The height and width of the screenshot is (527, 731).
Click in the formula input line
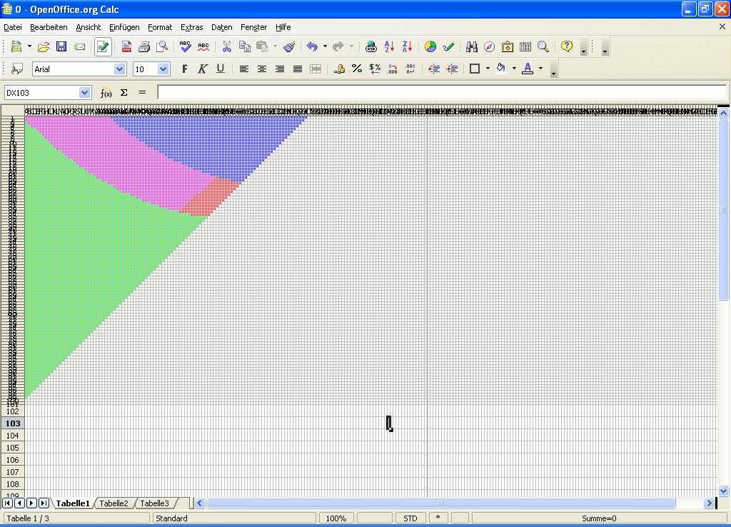[441, 93]
